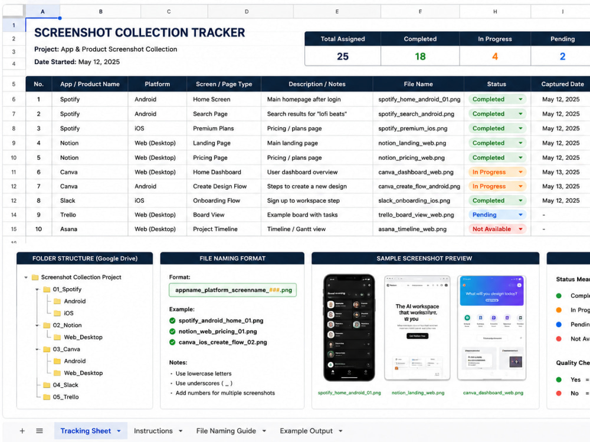Click the File Name column header
This screenshot has height=442, width=590.
tap(418, 84)
